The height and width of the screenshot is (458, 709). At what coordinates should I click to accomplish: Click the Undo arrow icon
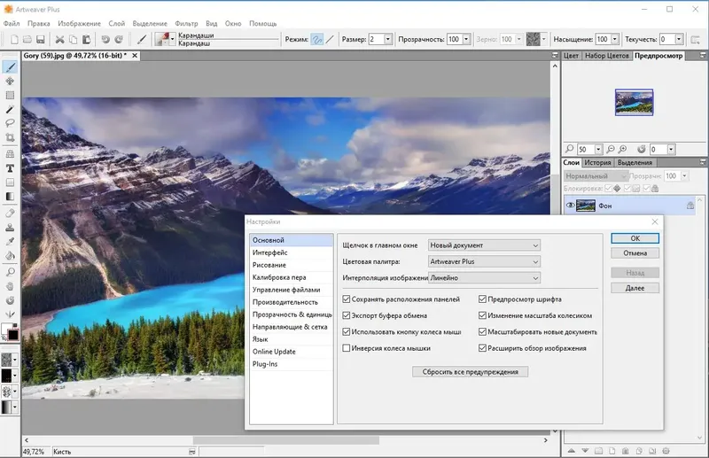105,39
